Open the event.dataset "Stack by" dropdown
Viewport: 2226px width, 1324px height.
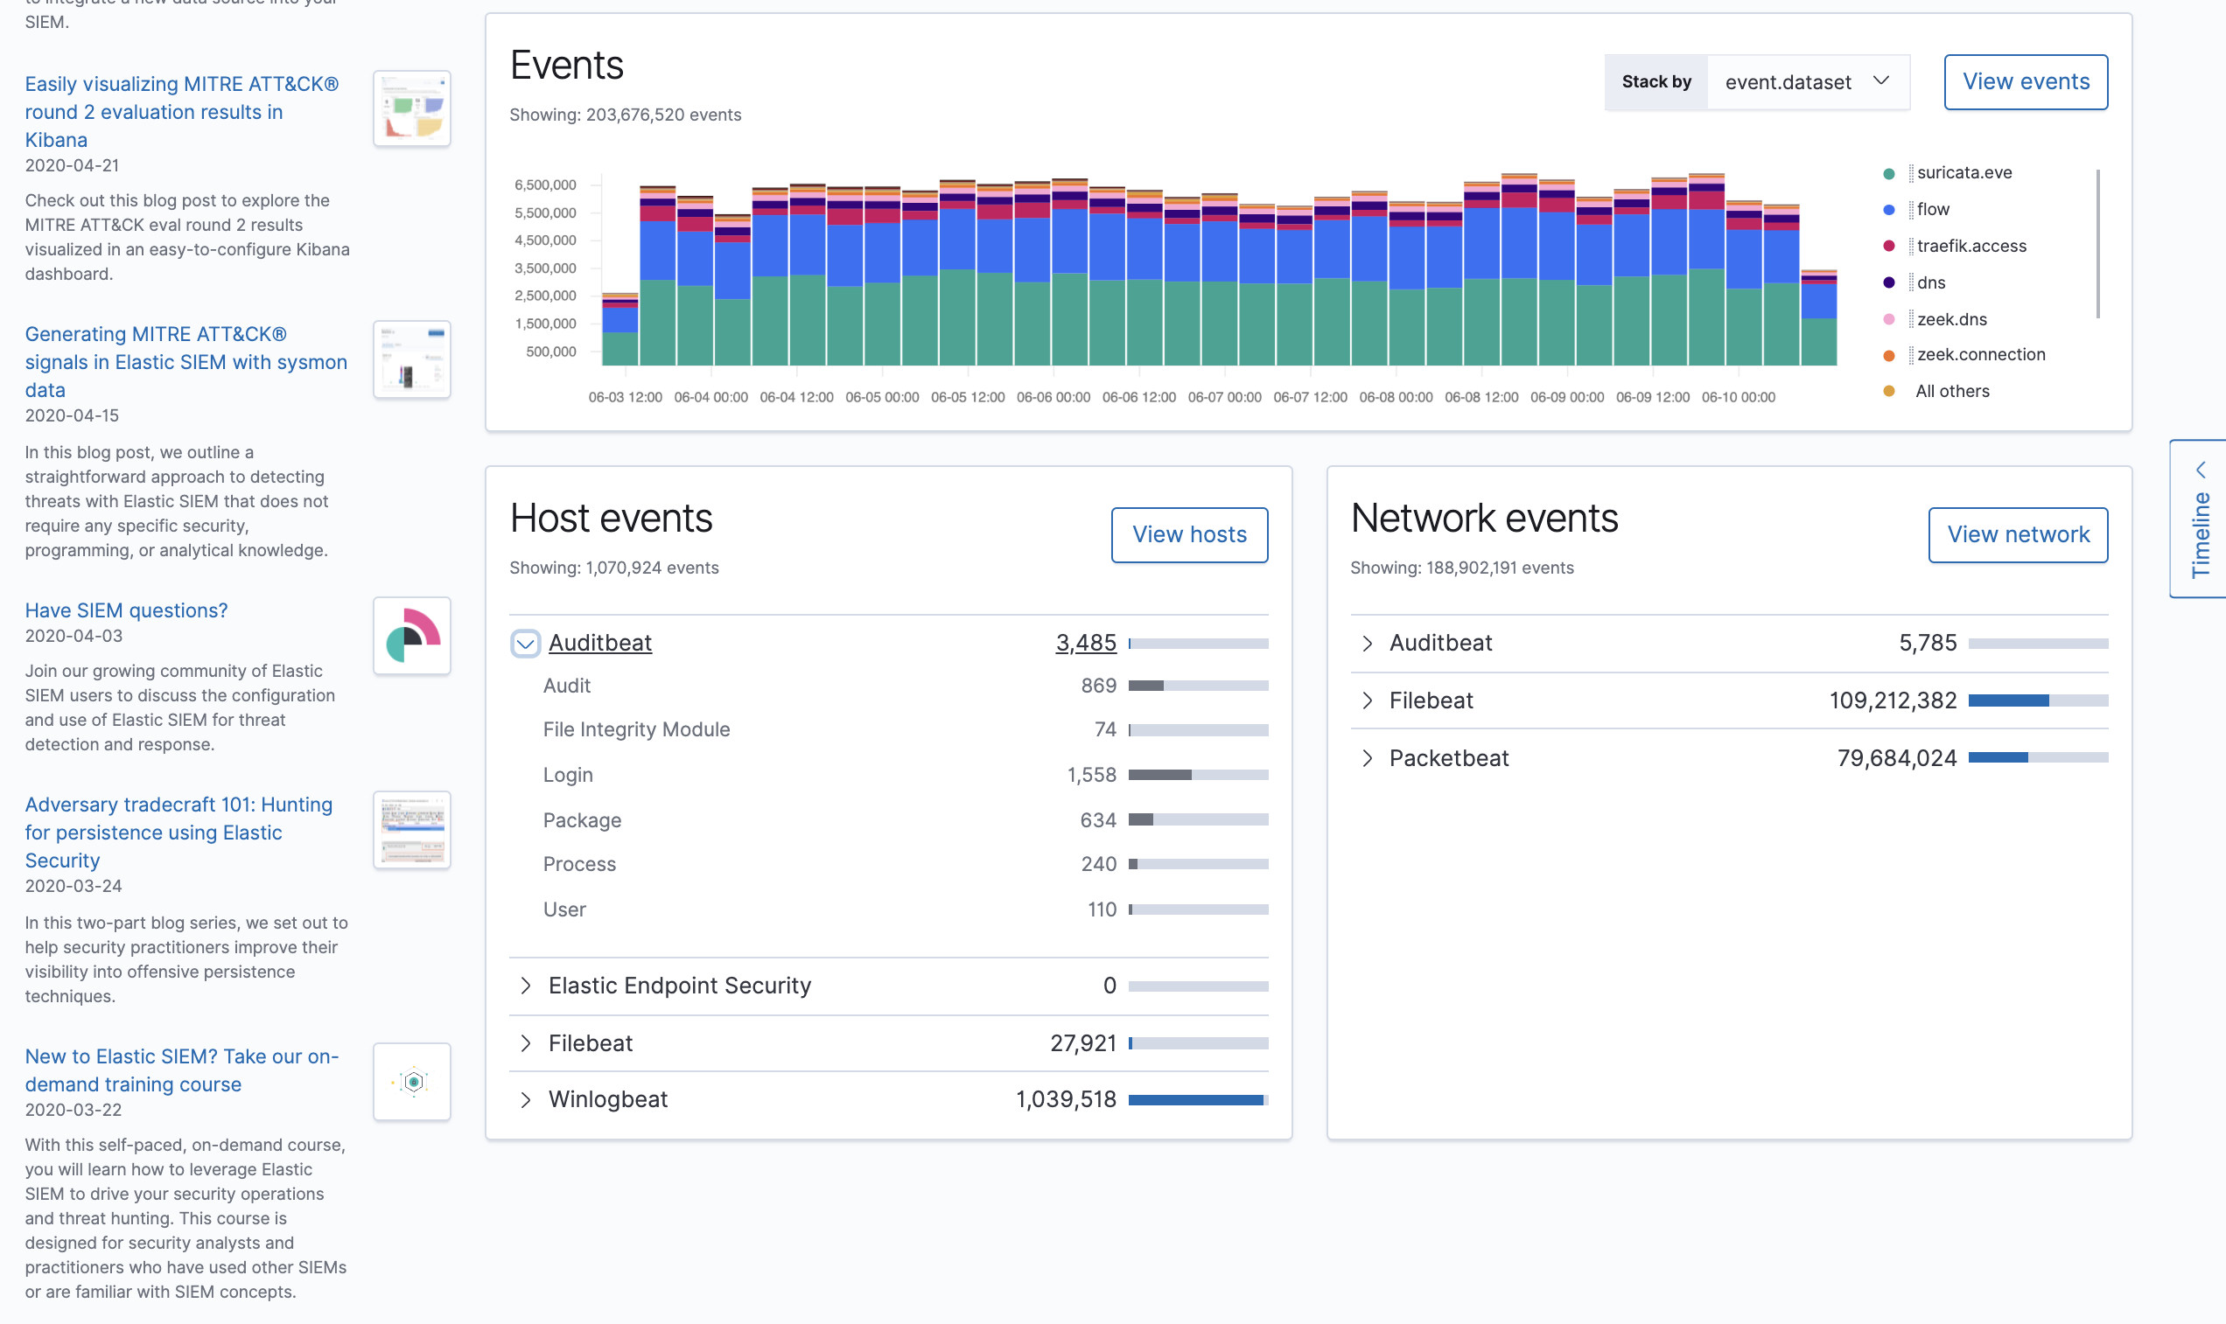coord(1807,81)
